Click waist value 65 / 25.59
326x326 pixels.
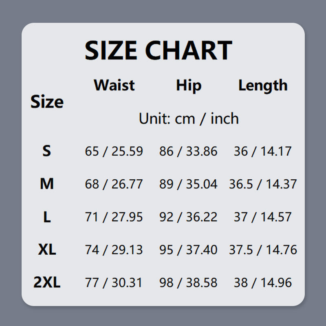tap(114, 151)
